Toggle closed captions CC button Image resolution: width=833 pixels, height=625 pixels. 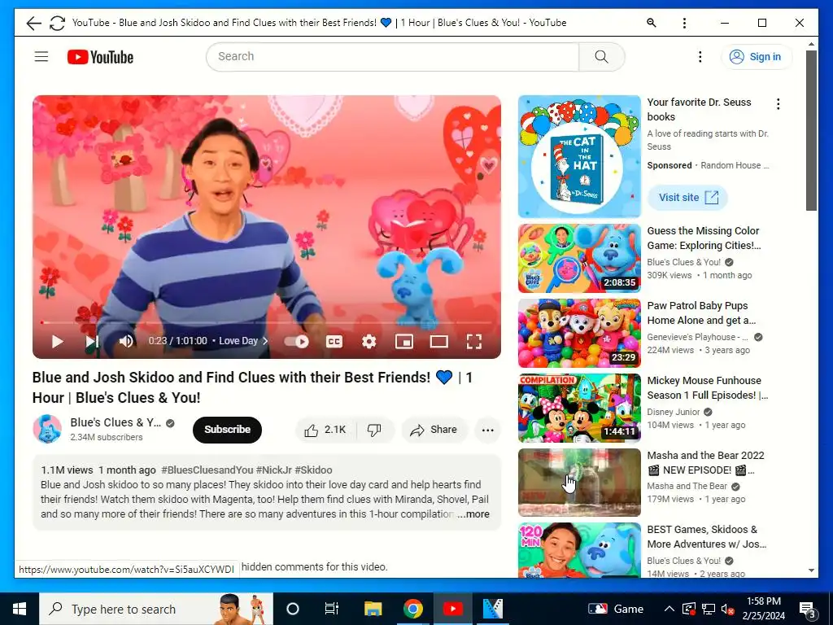click(334, 341)
